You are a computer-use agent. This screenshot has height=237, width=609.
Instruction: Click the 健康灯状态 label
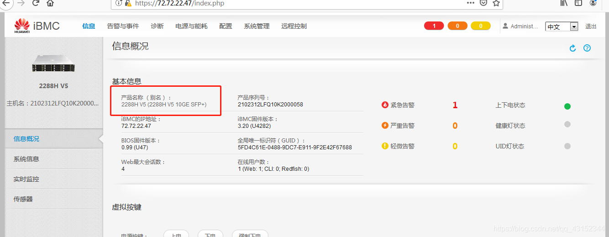pyautogui.click(x=510, y=126)
